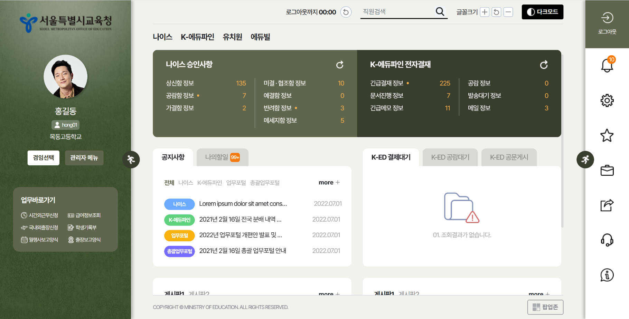The height and width of the screenshot is (319, 629).
Task: Open 시간외근무신청 shortcut
Action: click(x=39, y=215)
